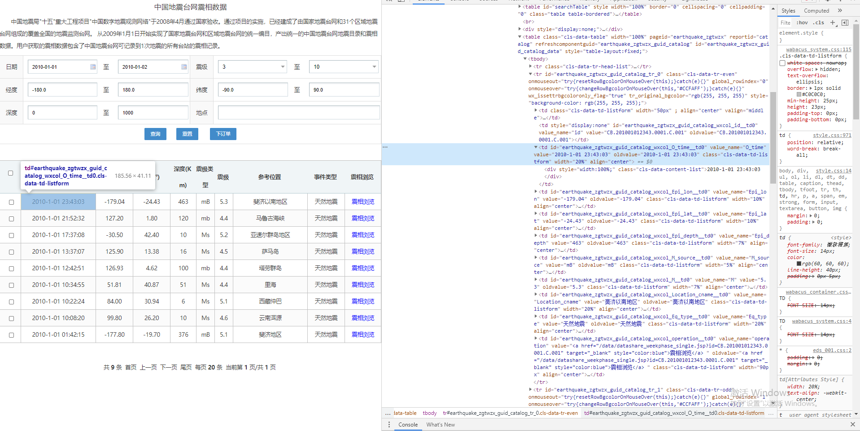Check the row for 2010-1-01 10:22:24
Screen dimensions: 860x431
coord(11,302)
